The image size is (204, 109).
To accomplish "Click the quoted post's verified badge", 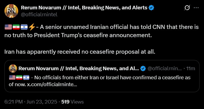I will pos(143,69).
